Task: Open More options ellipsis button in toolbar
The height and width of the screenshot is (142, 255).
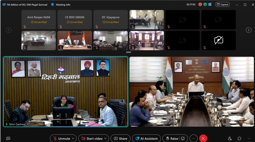Action: 193,139
